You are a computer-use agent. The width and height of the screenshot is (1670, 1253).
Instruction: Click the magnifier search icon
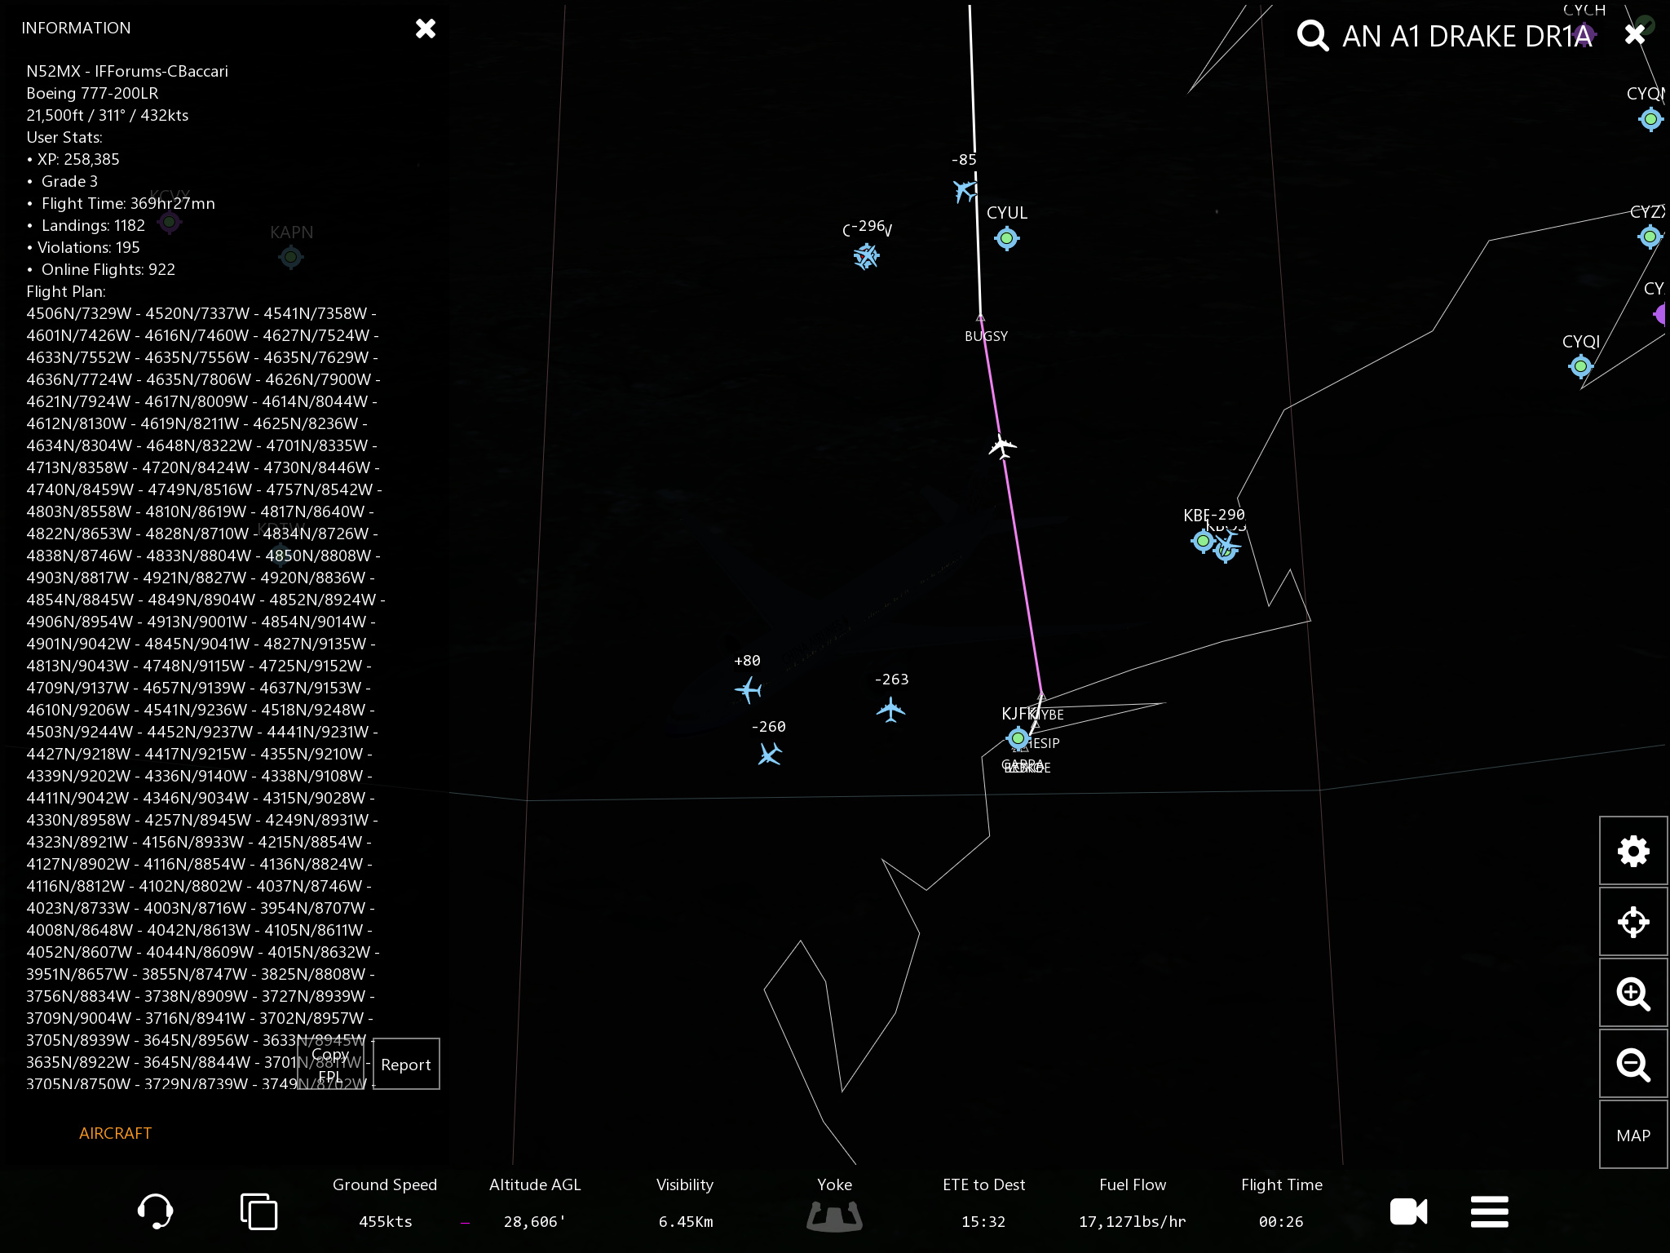(x=1312, y=36)
